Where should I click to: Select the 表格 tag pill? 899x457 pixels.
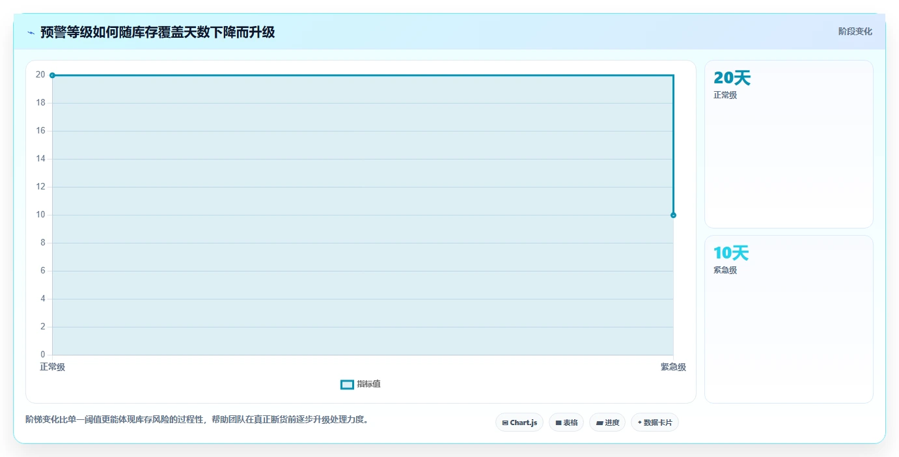click(566, 422)
